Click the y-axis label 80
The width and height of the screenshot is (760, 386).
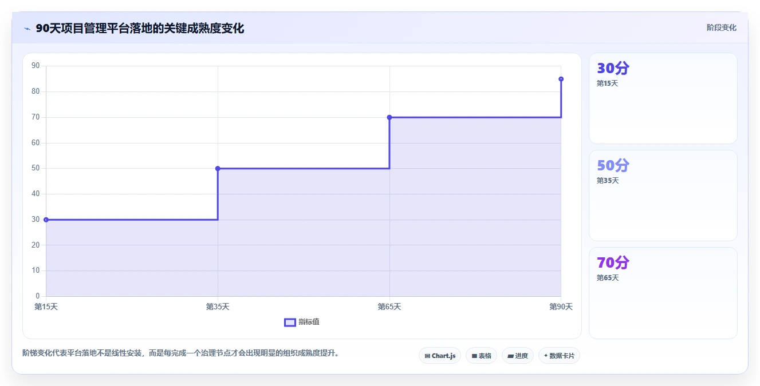tap(36, 91)
